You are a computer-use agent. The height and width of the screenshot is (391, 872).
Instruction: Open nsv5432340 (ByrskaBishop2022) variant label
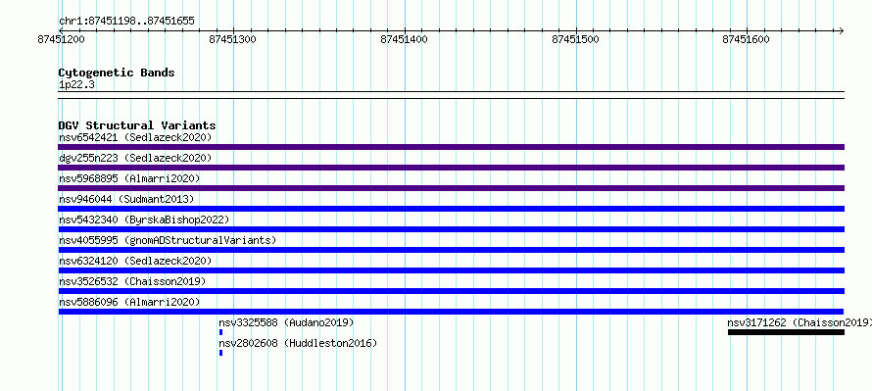pyautogui.click(x=144, y=220)
